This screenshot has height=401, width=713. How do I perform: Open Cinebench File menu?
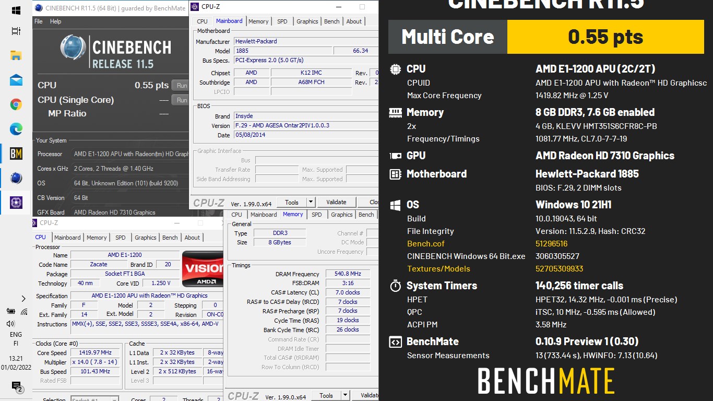[39, 21]
